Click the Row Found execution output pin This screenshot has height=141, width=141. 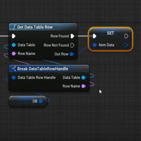[x=73, y=36]
